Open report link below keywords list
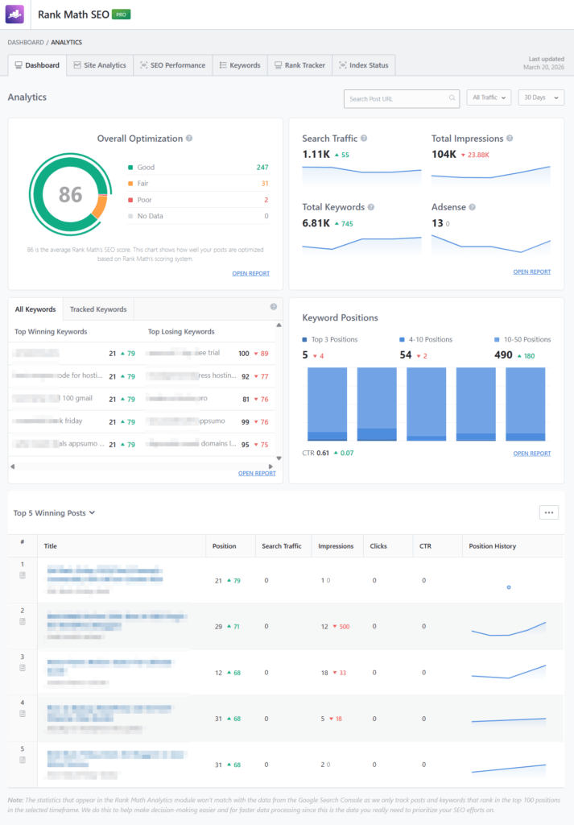Viewport: 574px width, 825px height. [257, 474]
